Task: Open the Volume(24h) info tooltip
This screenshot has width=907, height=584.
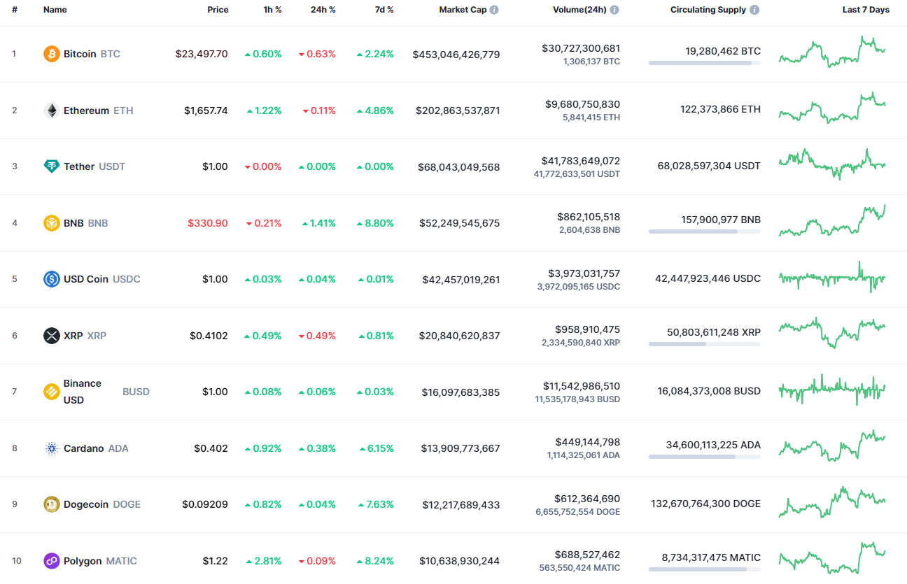Action: point(614,9)
